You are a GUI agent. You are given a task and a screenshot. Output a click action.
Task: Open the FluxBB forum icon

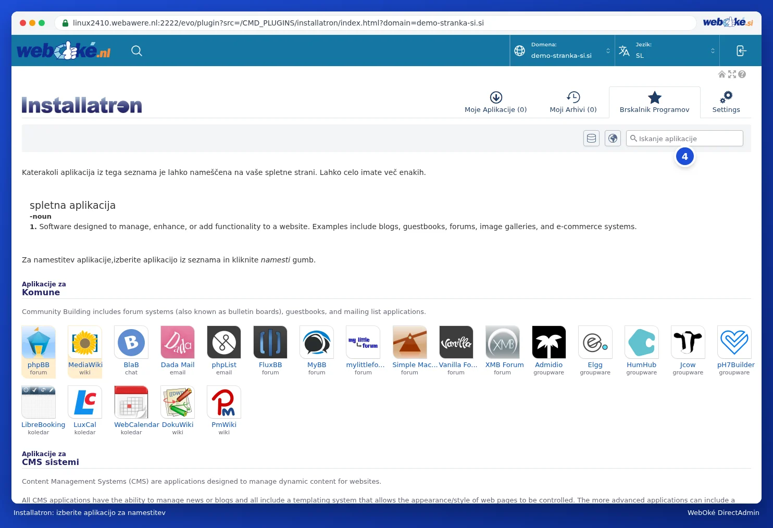click(x=270, y=343)
